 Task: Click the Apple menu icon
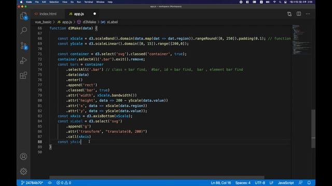click(21, 2)
